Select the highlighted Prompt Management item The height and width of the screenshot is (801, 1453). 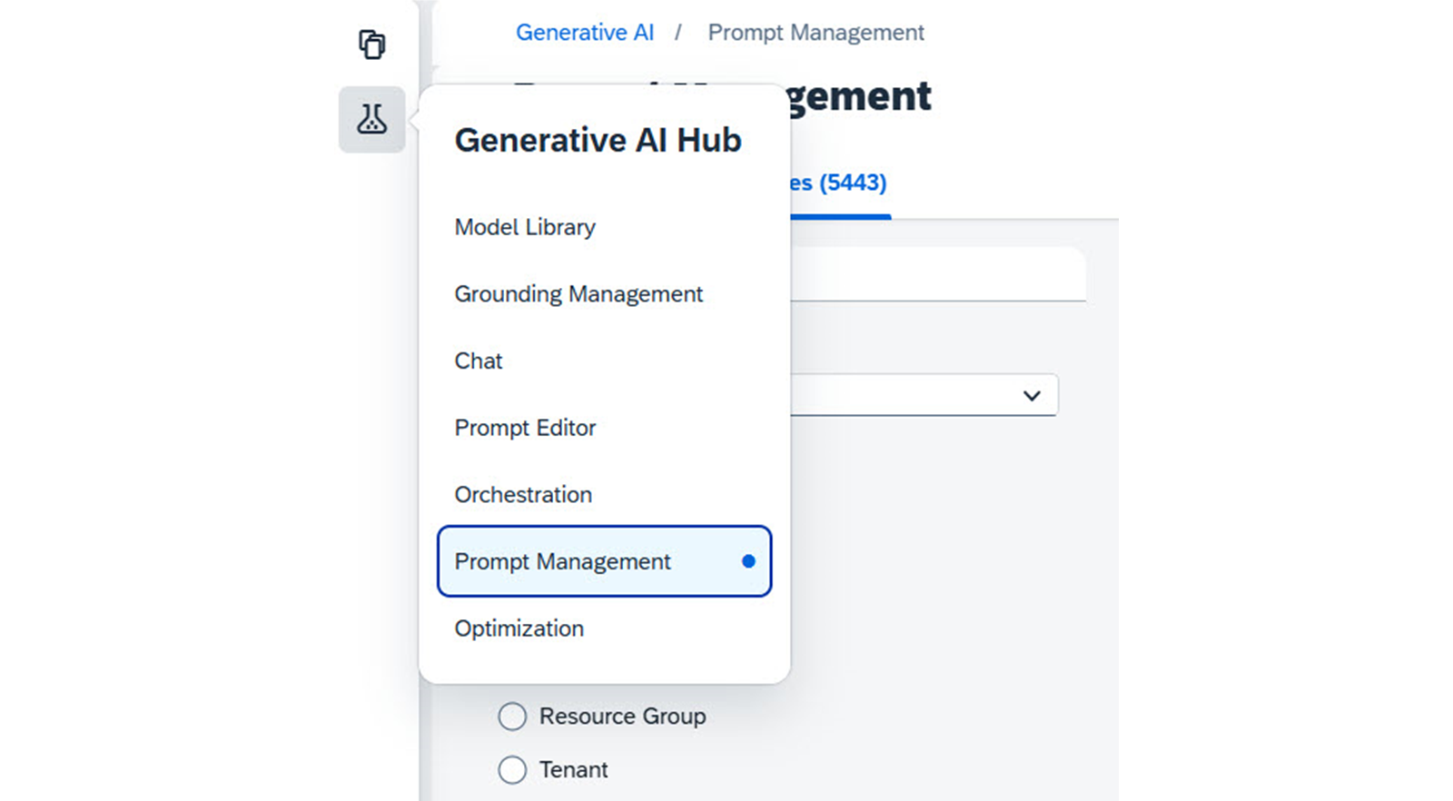[x=604, y=561]
